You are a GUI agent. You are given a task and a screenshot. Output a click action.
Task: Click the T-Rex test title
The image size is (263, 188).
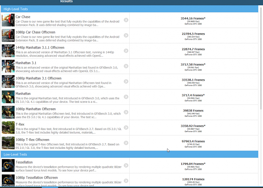20,124
